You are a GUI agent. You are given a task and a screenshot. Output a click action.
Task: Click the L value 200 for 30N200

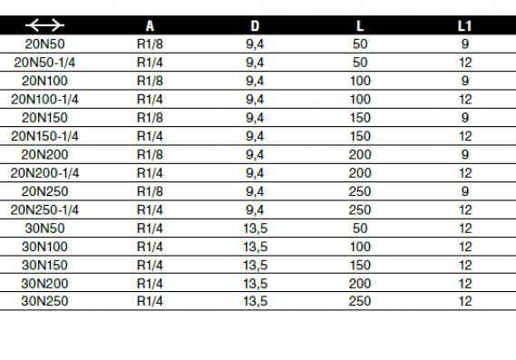(x=360, y=284)
